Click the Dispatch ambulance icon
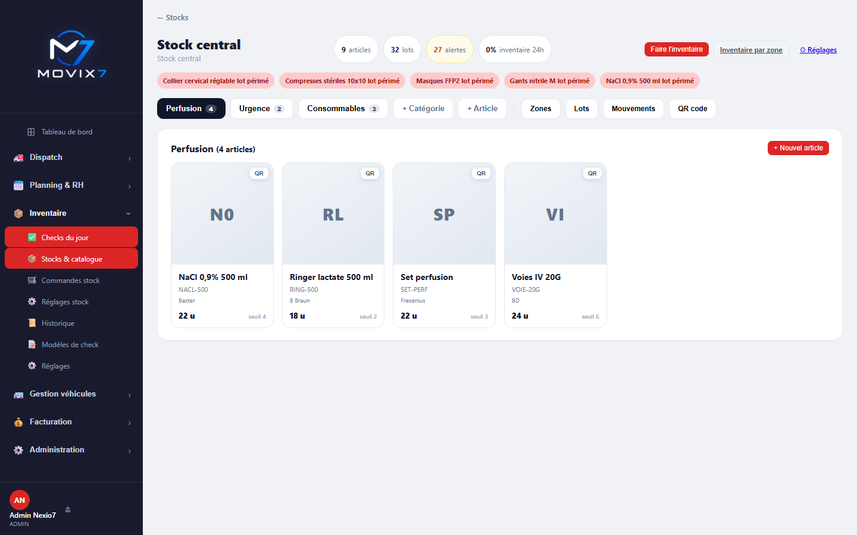This screenshot has width=857, height=535. click(18, 158)
